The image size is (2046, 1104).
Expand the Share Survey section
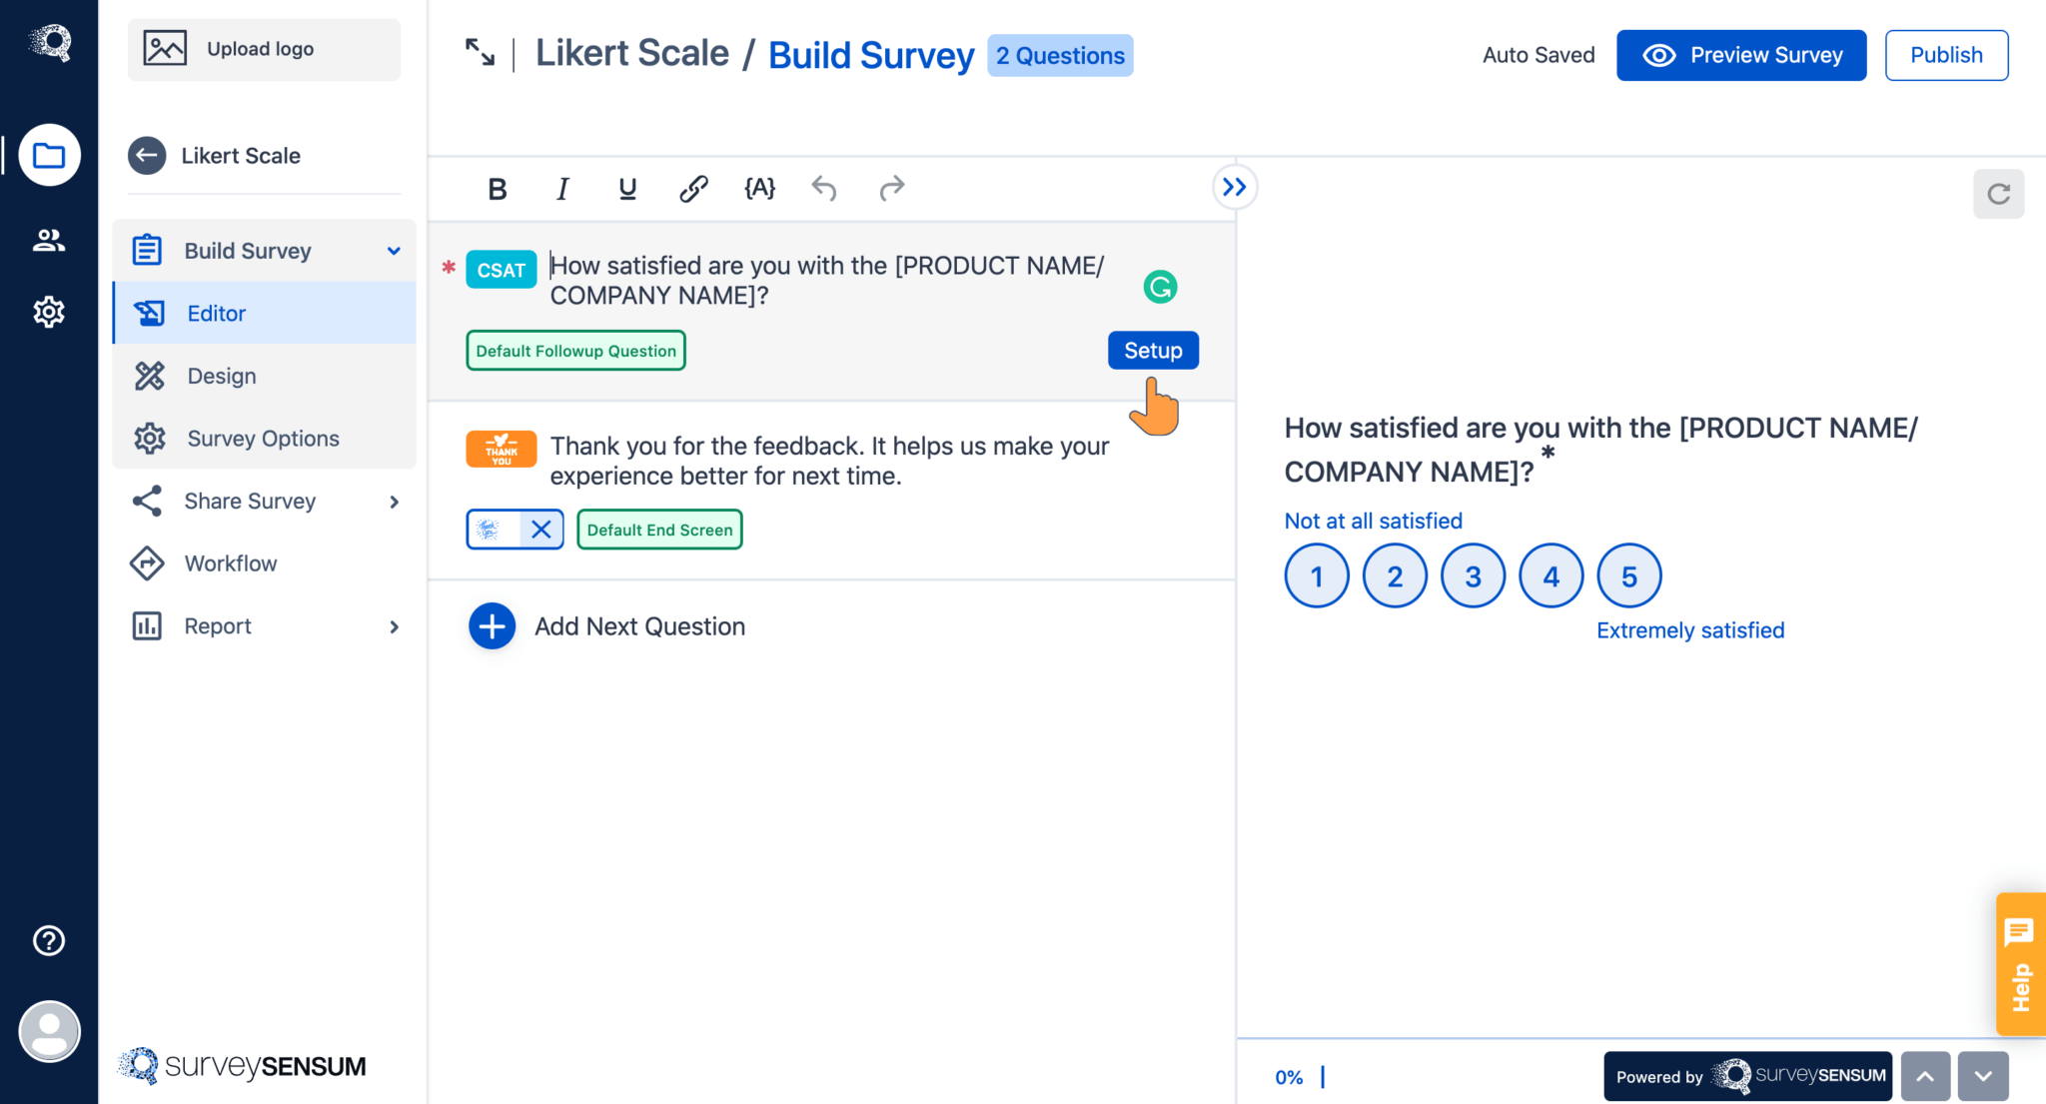click(x=250, y=501)
